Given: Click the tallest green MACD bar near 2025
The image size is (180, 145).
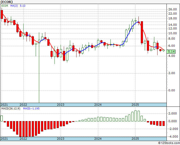Looking at the screenshot, I should (136, 116).
